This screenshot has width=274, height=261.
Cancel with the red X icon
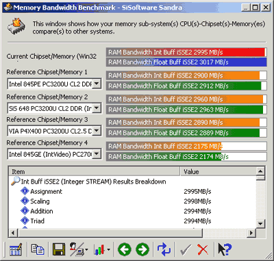(203, 250)
